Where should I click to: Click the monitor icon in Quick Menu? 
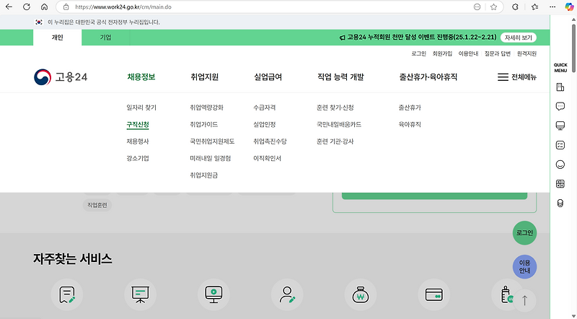[x=560, y=126]
